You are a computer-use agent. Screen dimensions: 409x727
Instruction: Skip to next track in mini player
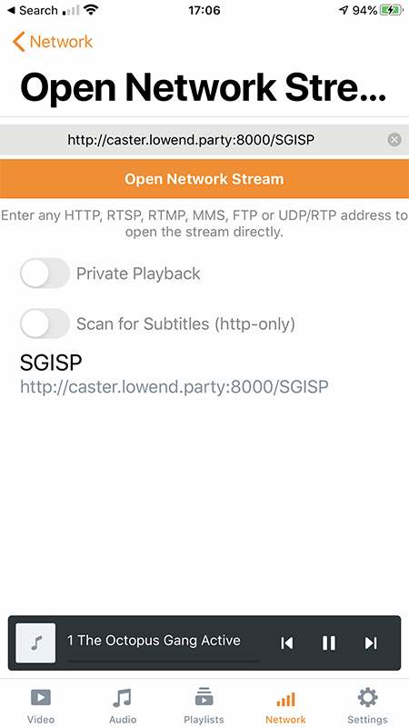(x=371, y=643)
